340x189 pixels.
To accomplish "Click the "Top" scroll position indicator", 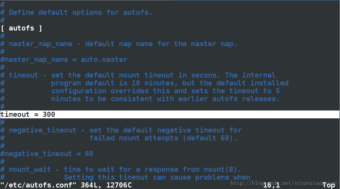I will 328,185.
